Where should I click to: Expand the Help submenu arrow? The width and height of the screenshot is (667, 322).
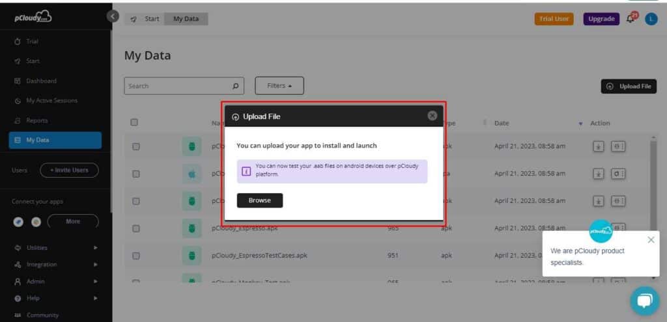tap(95, 298)
